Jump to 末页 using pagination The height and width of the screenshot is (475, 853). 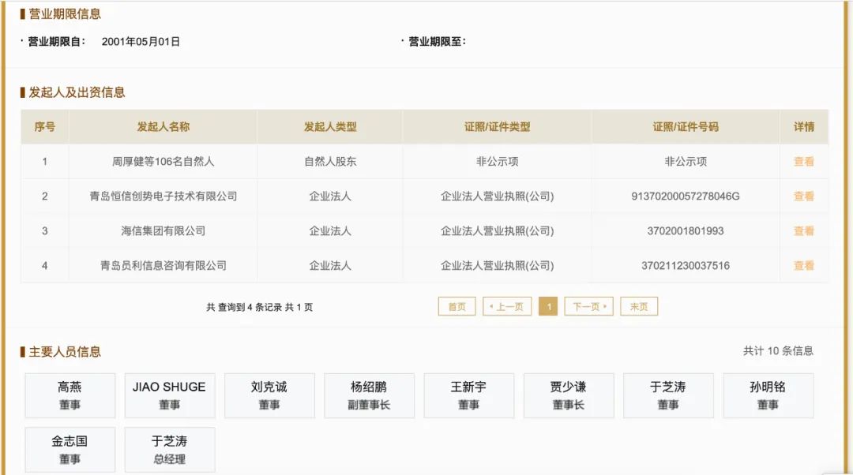pyautogui.click(x=638, y=306)
